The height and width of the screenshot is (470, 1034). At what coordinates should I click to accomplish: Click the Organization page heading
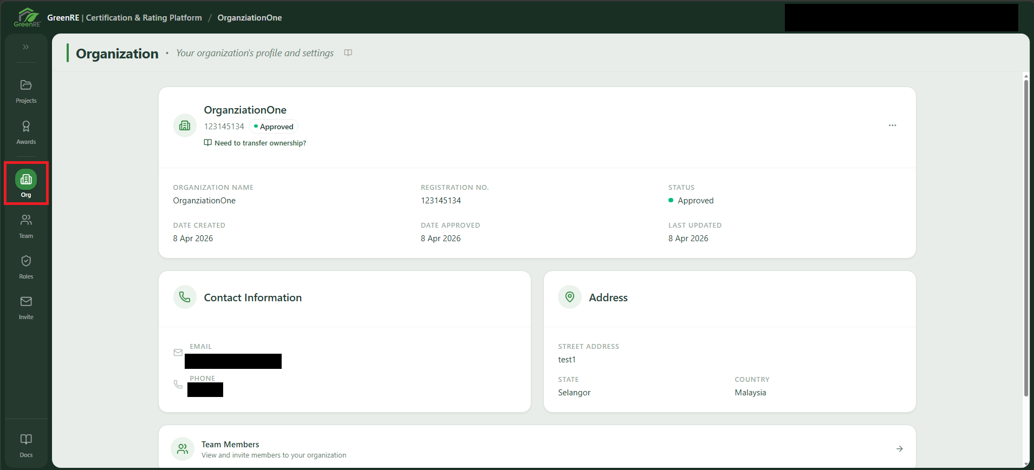(117, 54)
